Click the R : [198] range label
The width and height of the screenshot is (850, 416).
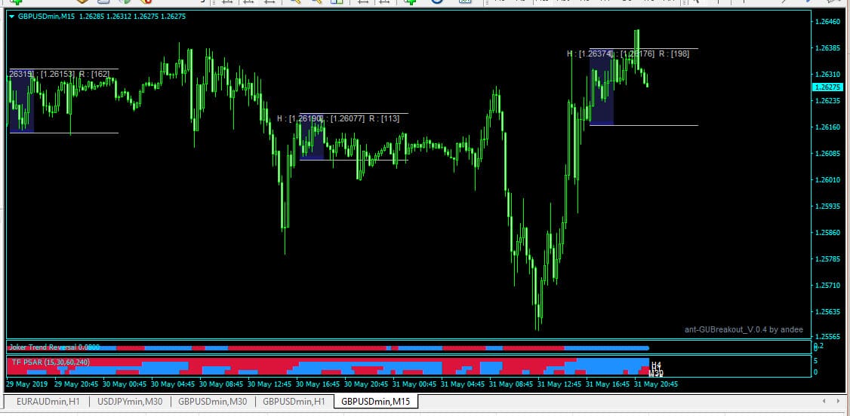point(674,54)
